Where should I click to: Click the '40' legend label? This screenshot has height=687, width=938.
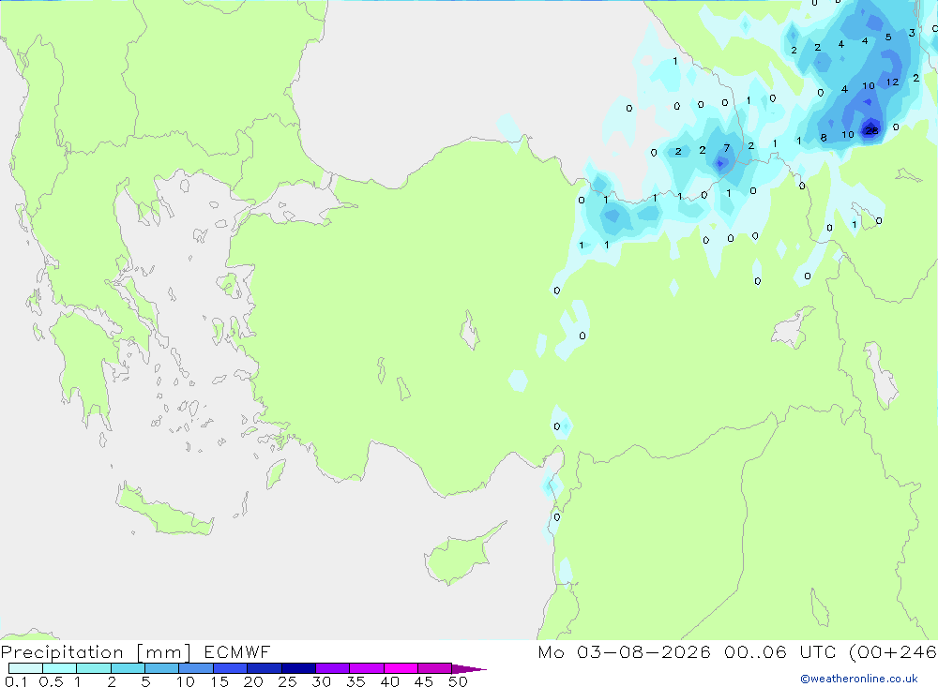[x=389, y=681]
